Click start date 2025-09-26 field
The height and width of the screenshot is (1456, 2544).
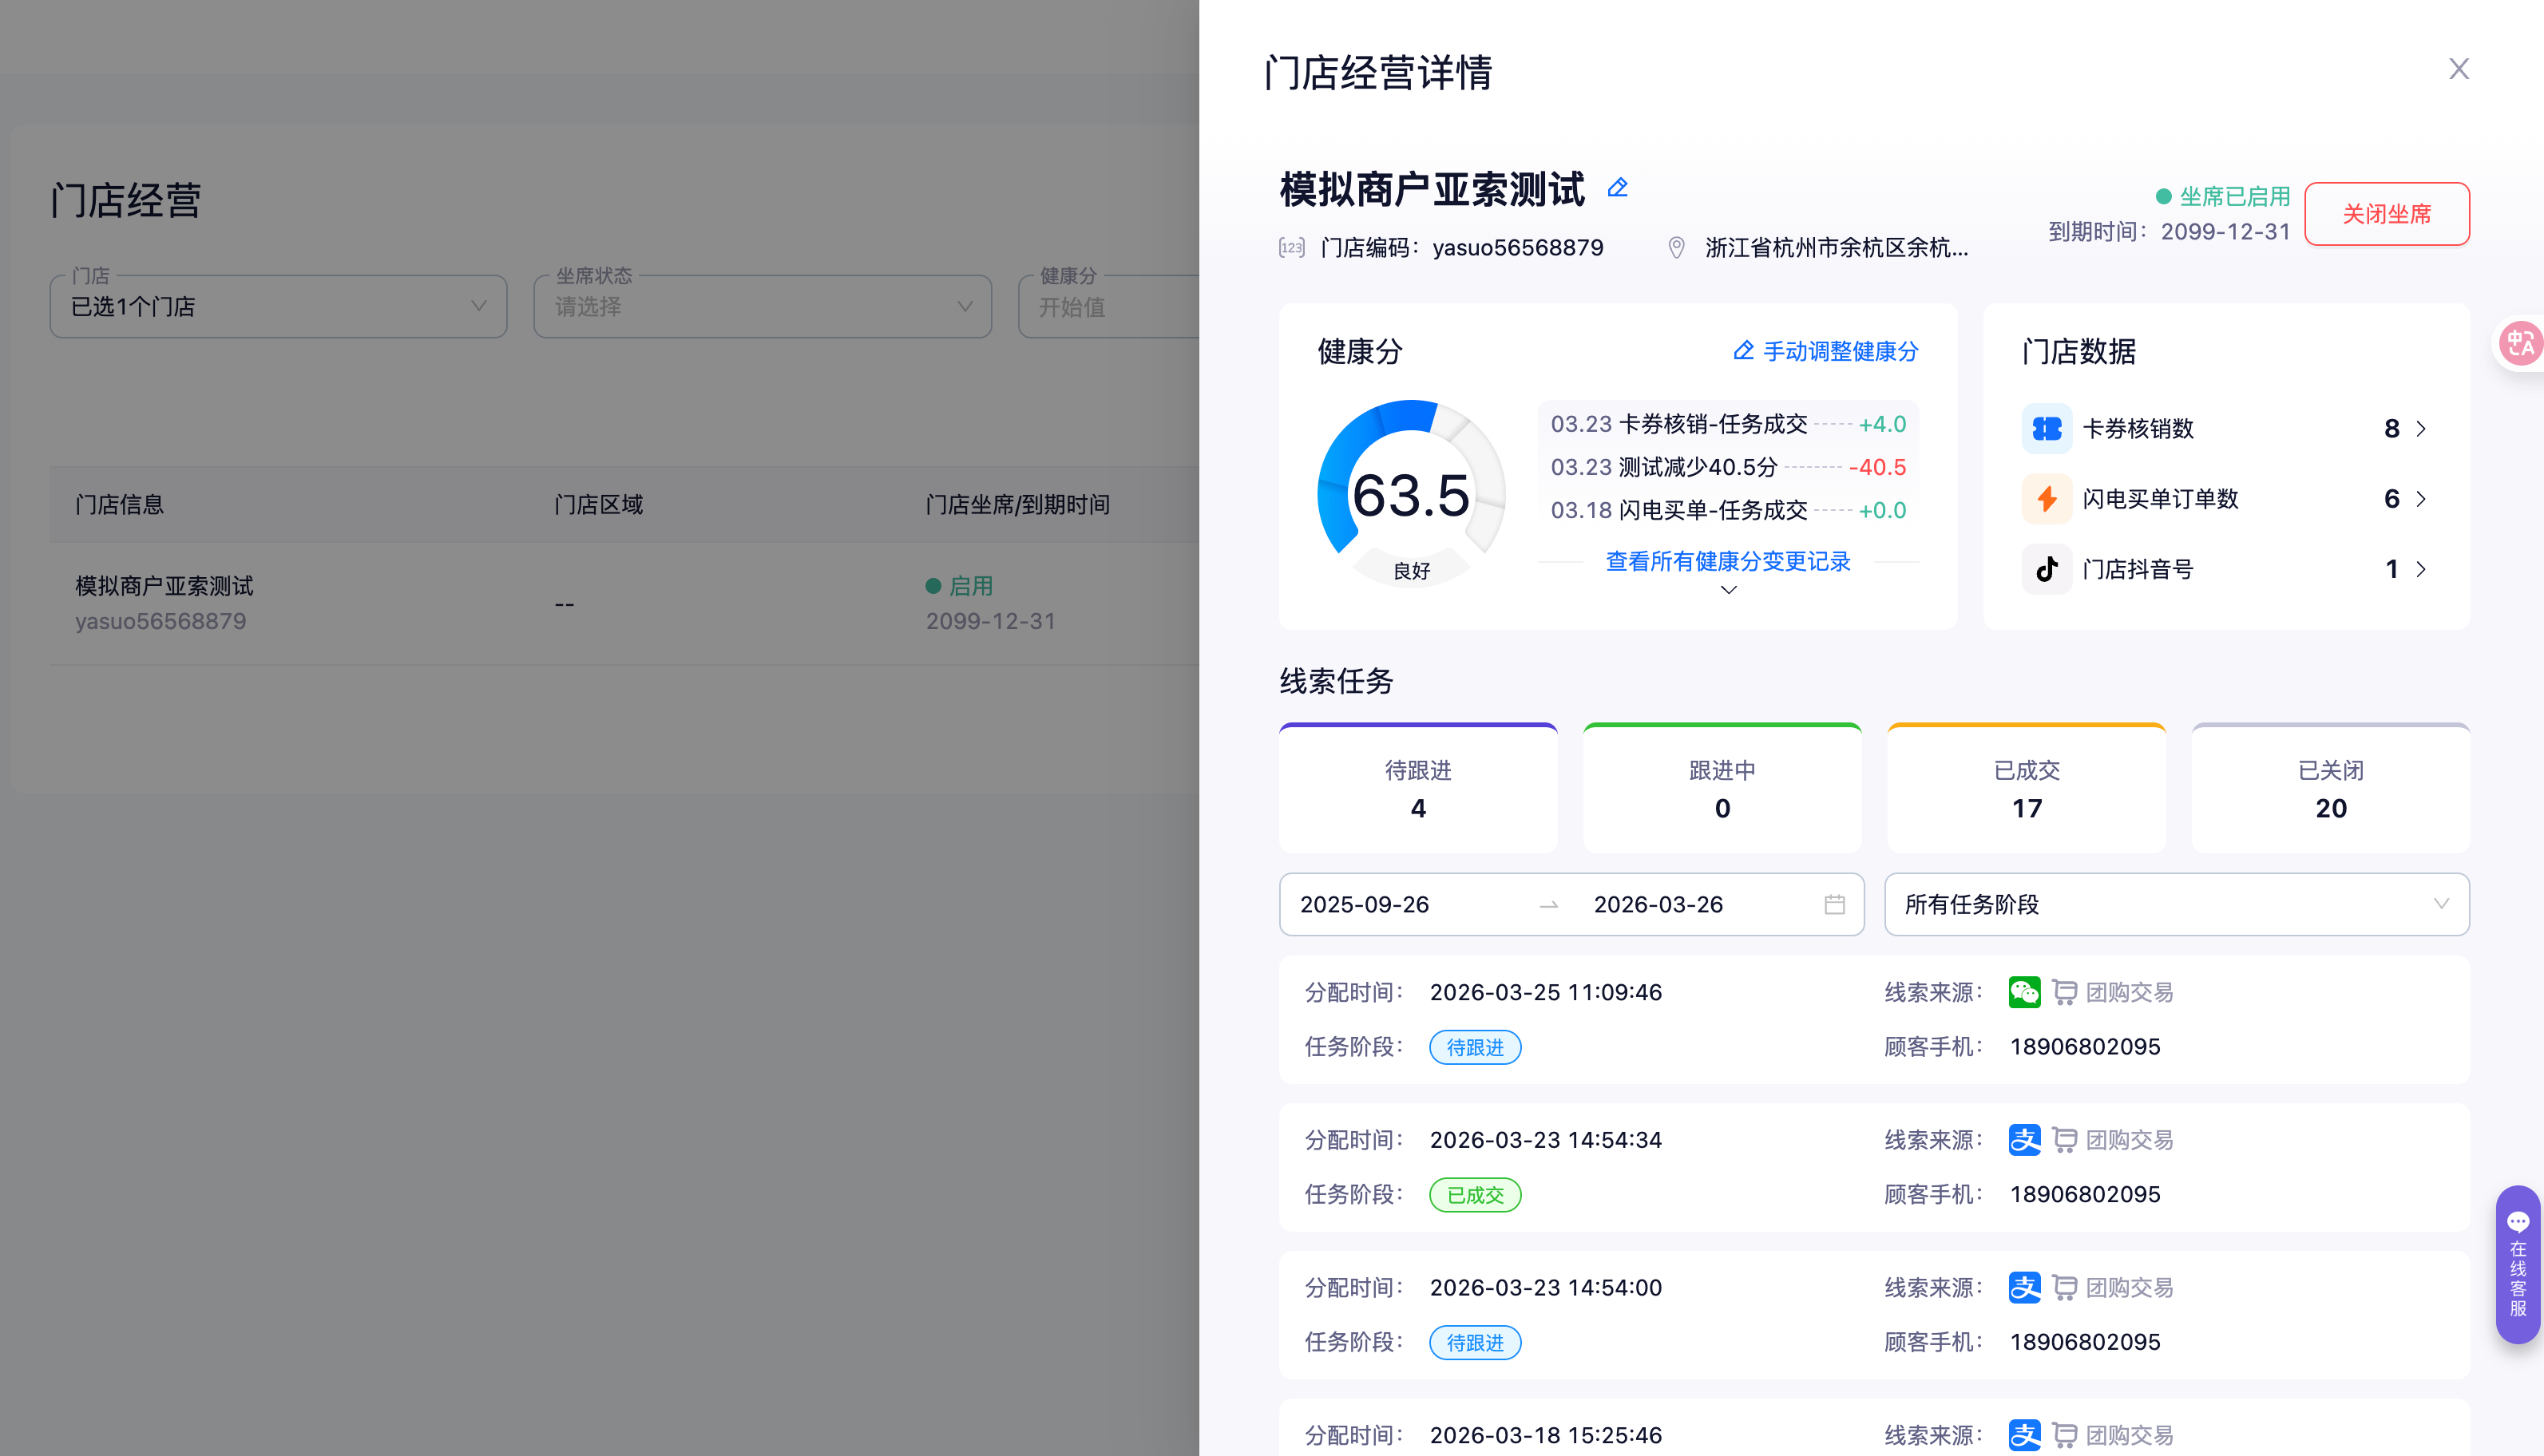[1364, 905]
